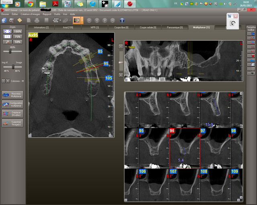Viewport: 257px width, 205px height.
Task: Click the plus button below panoramic slider
Action: point(120,75)
